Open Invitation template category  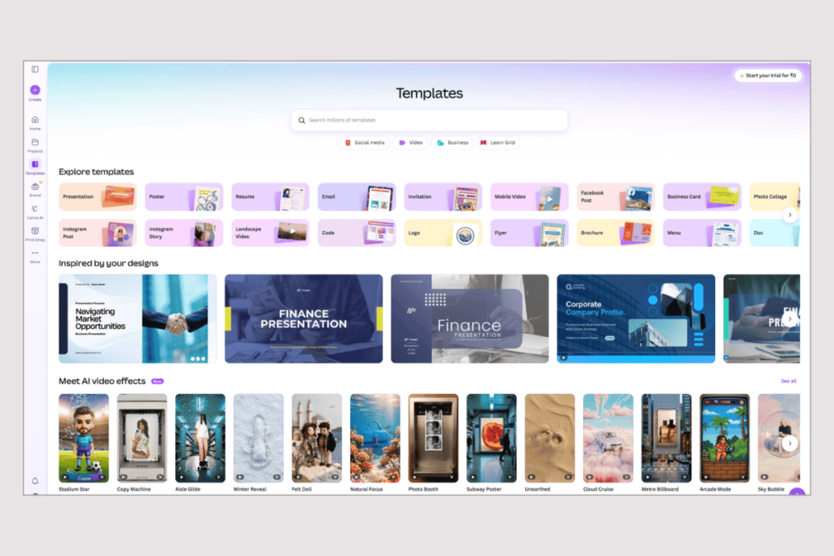(443, 197)
